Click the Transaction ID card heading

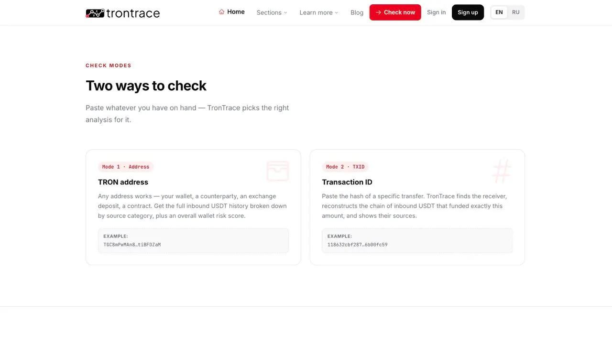click(347, 182)
